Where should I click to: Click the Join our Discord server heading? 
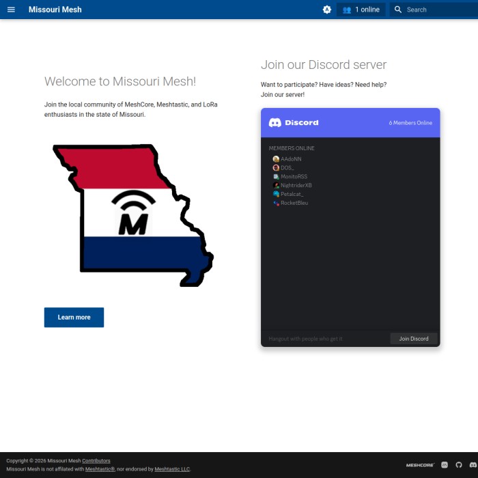coord(324,65)
